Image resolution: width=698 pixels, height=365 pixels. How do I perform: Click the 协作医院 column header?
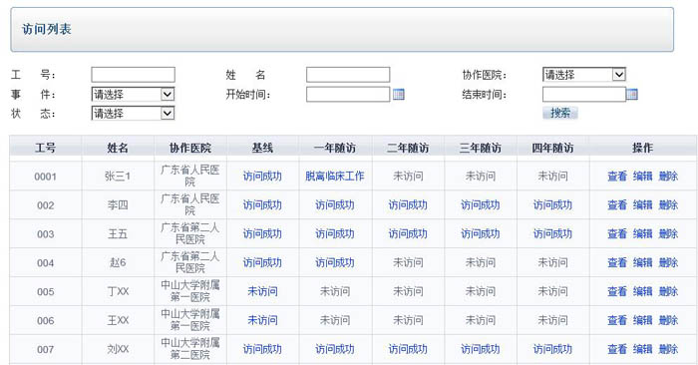[190, 148]
